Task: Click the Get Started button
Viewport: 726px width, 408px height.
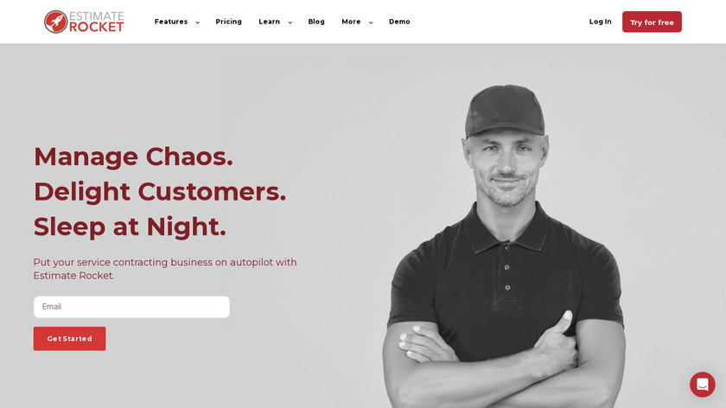Action: click(x=69, y=339)
